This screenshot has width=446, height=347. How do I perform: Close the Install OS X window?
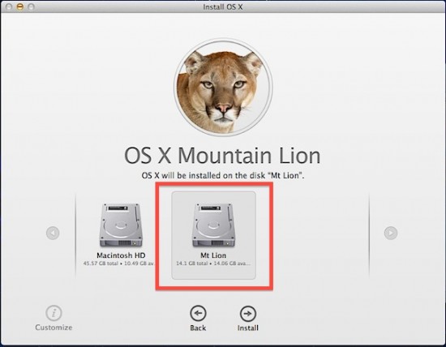coord(9,6)
